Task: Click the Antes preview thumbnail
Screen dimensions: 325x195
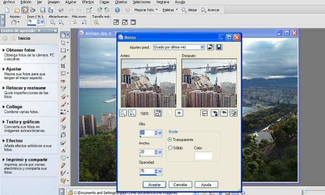Action: point(149,83)
